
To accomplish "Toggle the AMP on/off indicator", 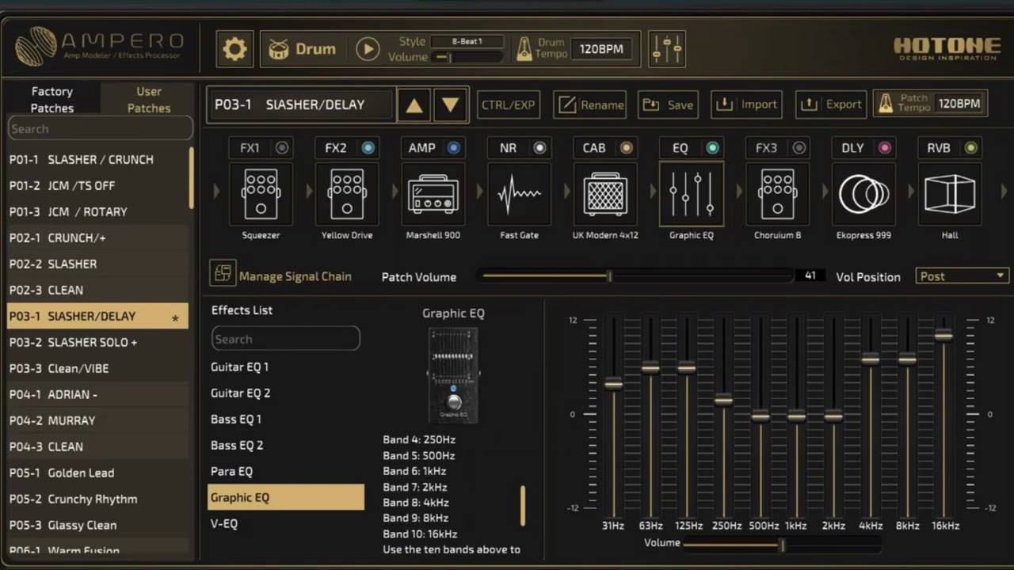I will tap(453, 148).
